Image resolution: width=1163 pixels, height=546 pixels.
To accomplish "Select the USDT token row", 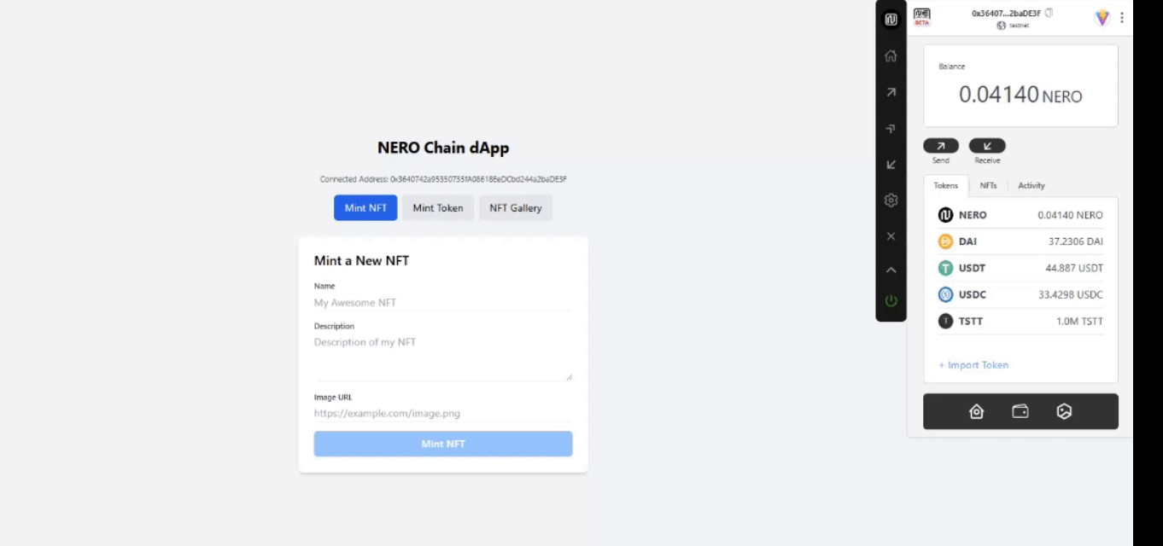I will (1020, 268).
